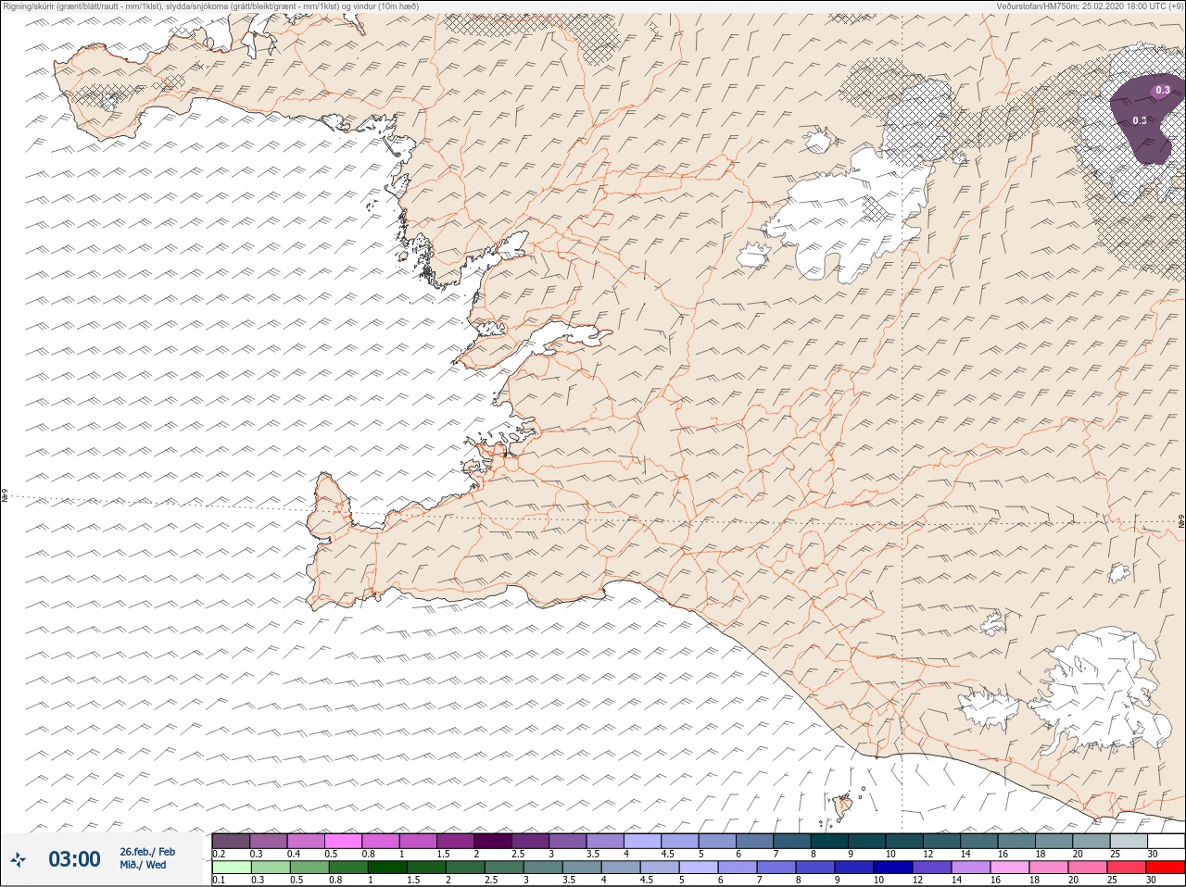Click the 03:00 forecast time display
This screenshot has width=1186, height=887.
74,859
